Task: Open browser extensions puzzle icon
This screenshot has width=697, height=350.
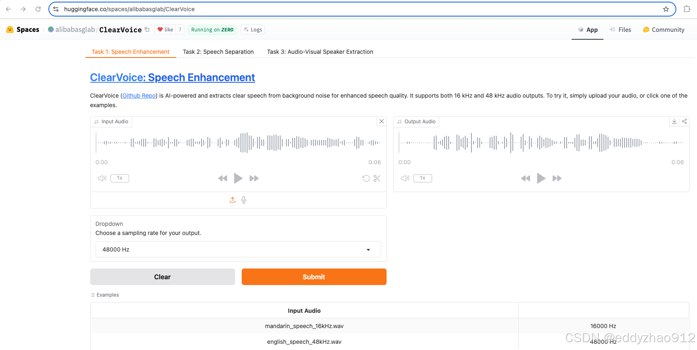Action: (687, 9)
